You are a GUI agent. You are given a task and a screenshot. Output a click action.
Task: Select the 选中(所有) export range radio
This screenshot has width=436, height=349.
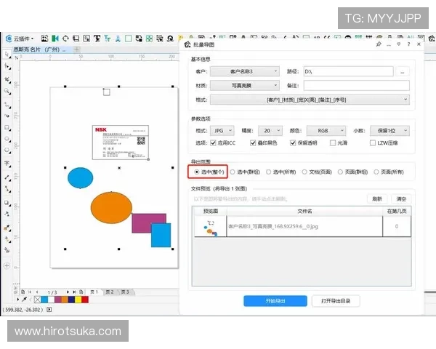[268, 172]
